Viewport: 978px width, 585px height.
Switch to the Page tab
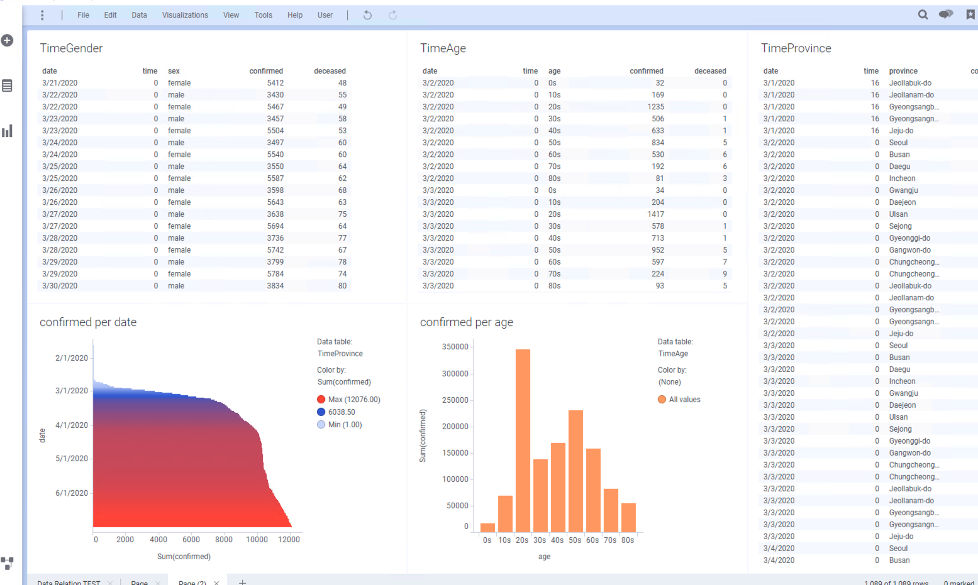tap(140, 582)
